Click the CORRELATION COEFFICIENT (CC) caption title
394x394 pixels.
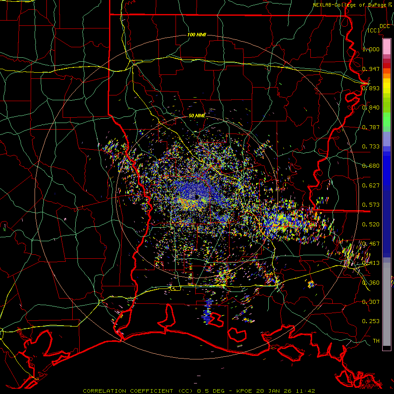click(138, 391)
